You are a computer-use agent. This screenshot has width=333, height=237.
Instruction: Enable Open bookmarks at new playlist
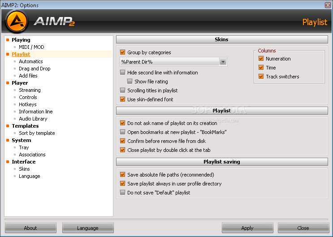pos(122,132)
